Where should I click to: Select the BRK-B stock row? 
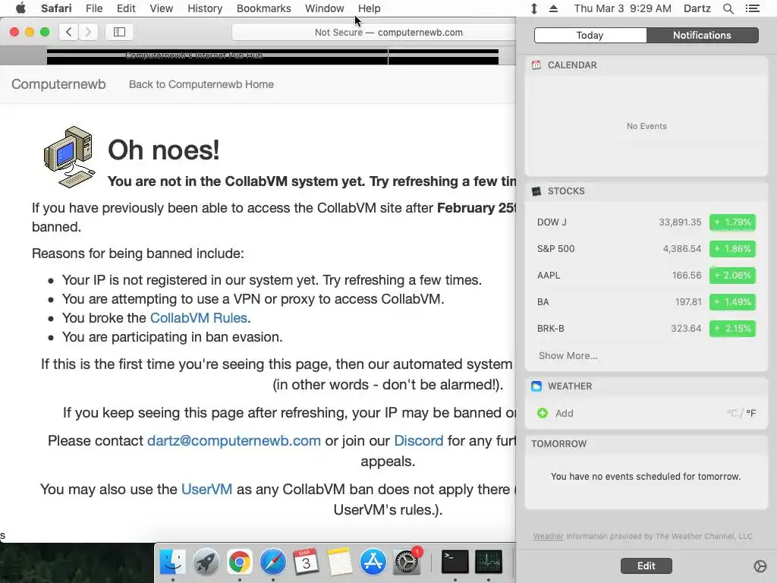646,329
